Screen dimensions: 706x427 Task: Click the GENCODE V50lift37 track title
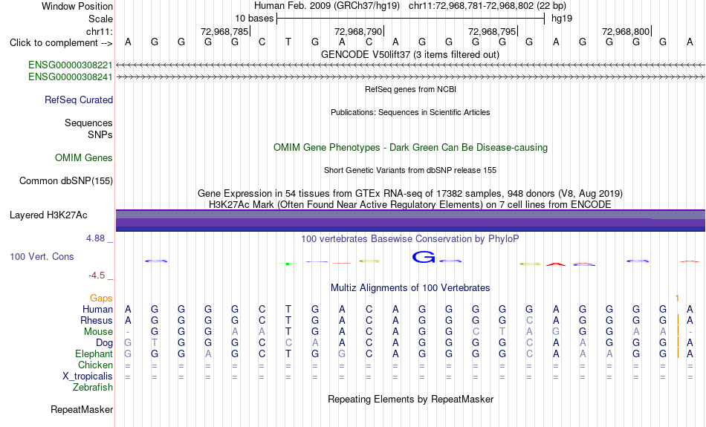coord(410,54)
